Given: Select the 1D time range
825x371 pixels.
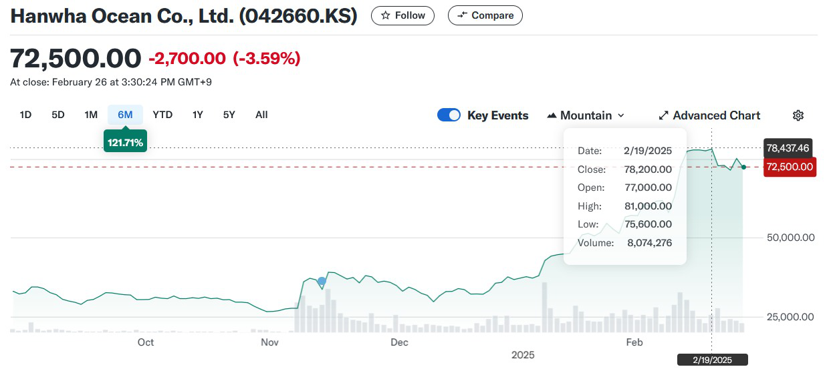Looking at the screenshot, I should tap(25, 115).
